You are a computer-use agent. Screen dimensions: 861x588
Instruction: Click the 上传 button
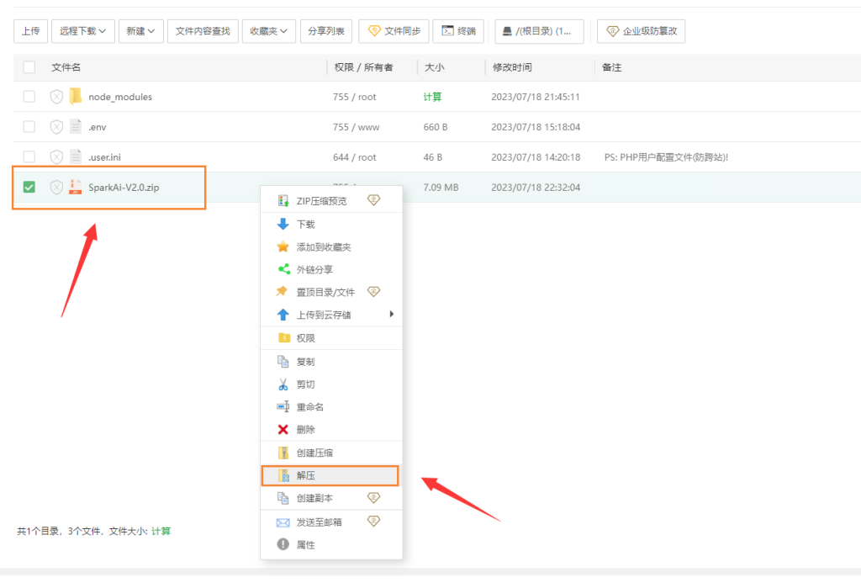[x=30, y=31]
